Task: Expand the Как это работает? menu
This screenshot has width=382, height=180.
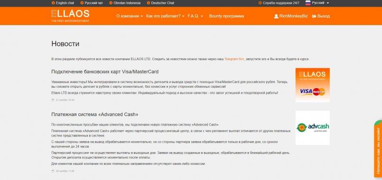Action: coord(166,16)
